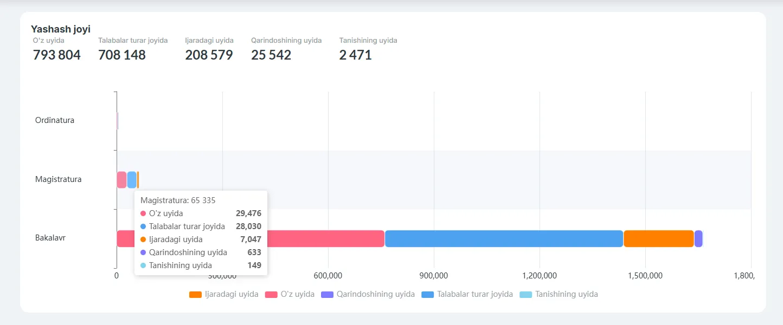Viewport: 783px width, 325px height.
Task: Click pink O'z uyida segment of Bakalavr bar
Action: (x=325, y=239)
